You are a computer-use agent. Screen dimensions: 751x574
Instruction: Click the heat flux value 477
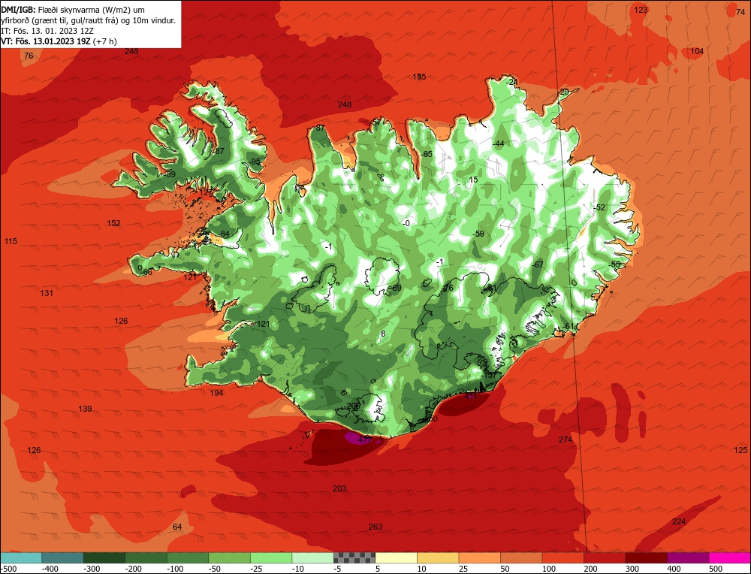coord(365,440)
